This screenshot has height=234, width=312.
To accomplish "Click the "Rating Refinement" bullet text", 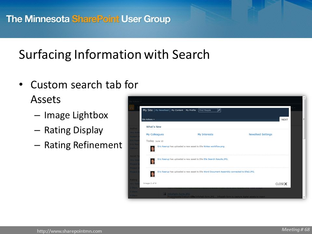I will [83, 145].
